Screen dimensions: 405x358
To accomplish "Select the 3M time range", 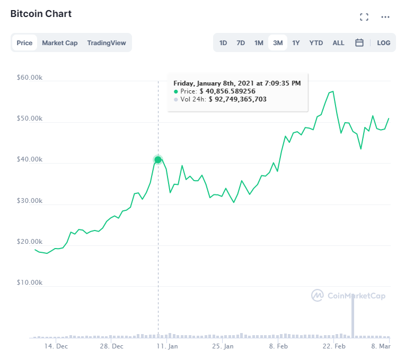I will point(277,43).
